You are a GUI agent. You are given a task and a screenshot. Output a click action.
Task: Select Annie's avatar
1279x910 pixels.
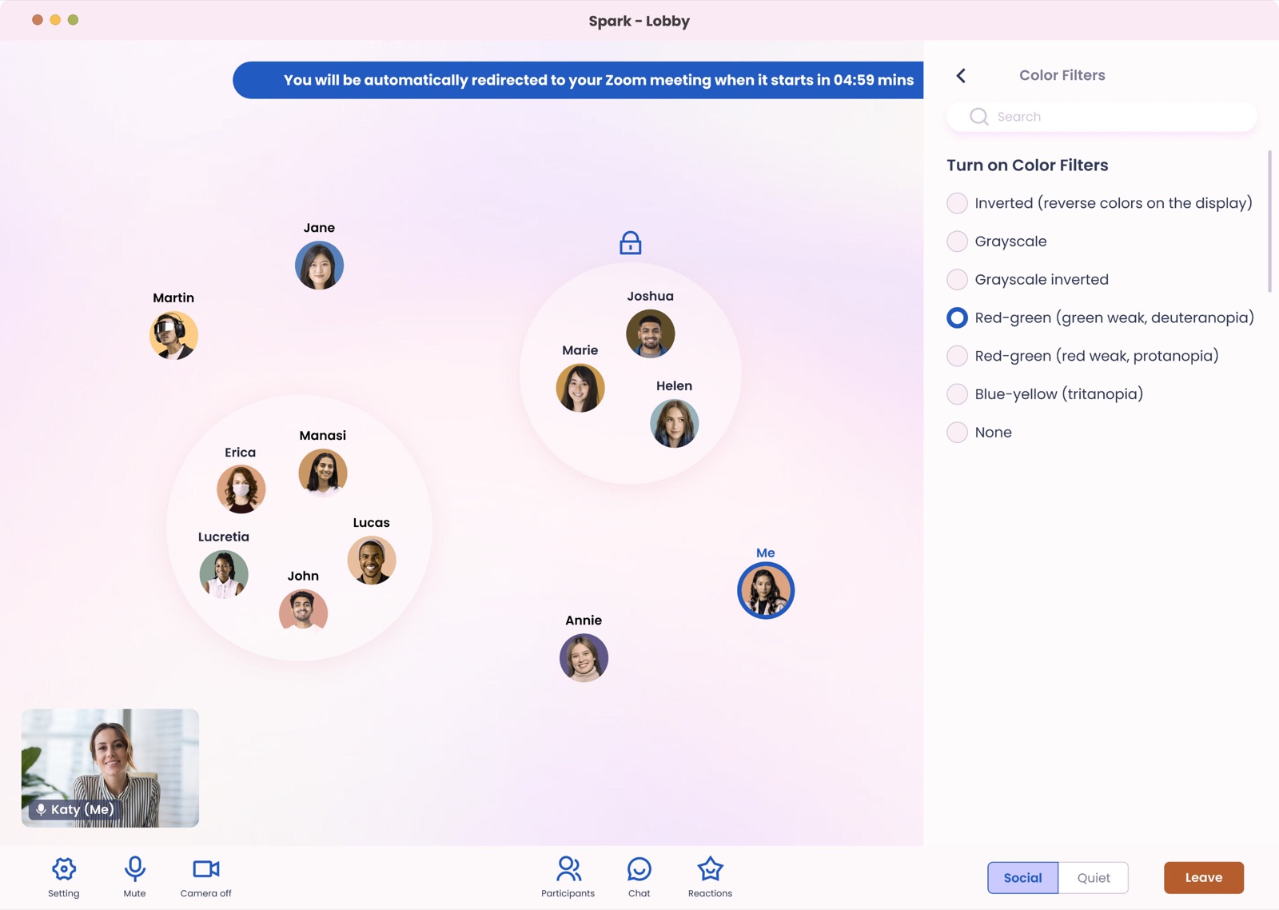coord(584,657)
